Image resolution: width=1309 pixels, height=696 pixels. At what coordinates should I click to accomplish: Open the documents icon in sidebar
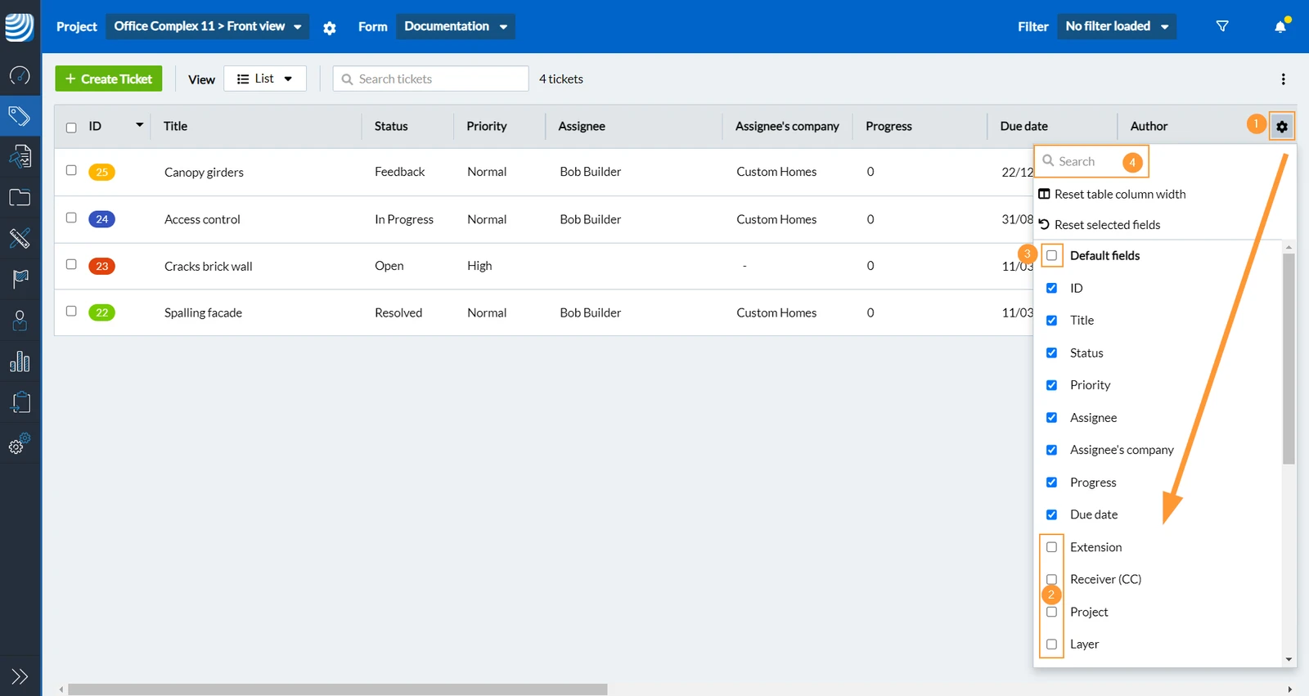pyautogui.click(x=20, y=156)
